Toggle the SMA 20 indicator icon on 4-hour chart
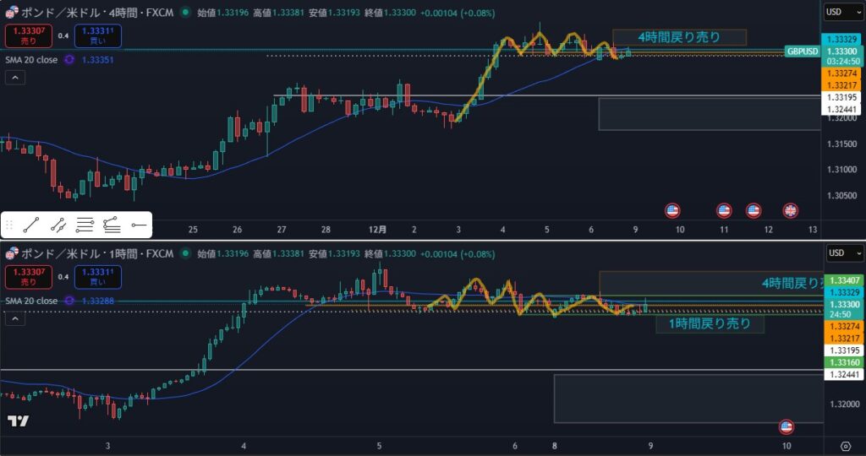Image resolution: width=866 pixels, height=456 pixels. (69, 60)
